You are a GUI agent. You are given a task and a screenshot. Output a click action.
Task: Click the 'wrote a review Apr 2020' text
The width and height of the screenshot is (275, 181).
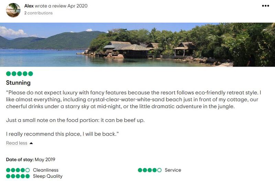coord(61,6)
